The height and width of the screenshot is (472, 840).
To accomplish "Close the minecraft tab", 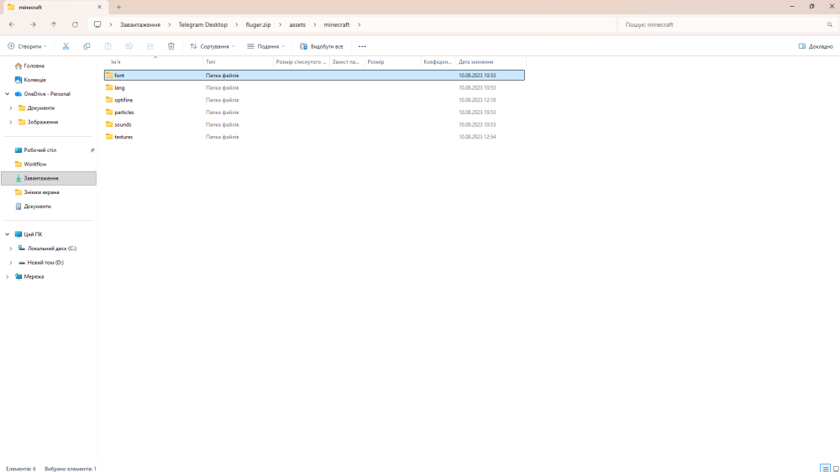I will pyautogui.click(x=99, y=7).
